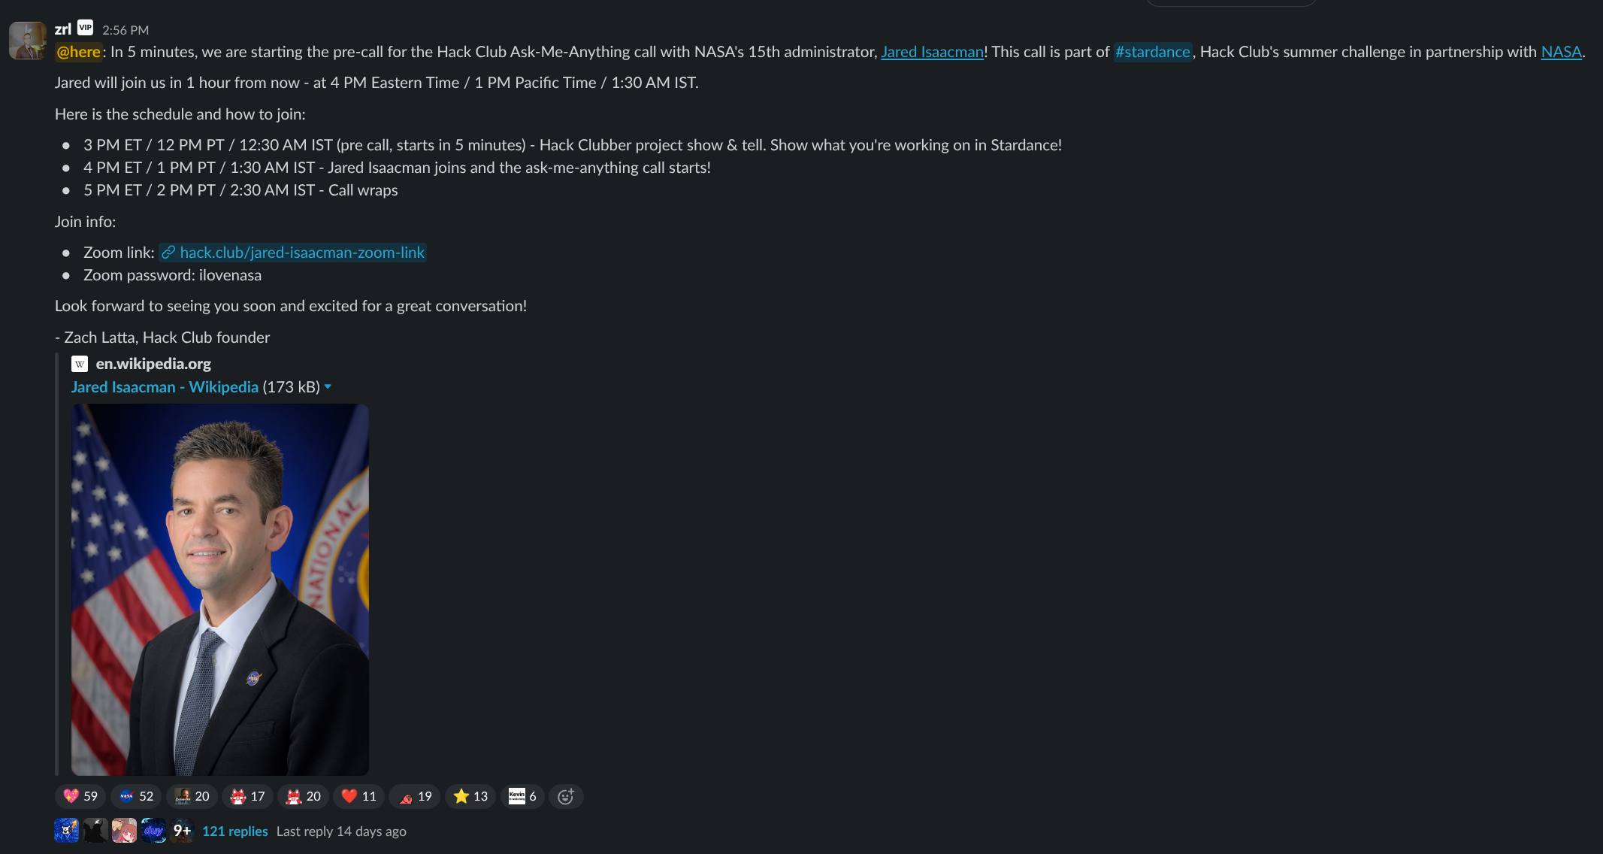Open the #stardance channel link
1603x854 pixels.
tap(1152, 52)
